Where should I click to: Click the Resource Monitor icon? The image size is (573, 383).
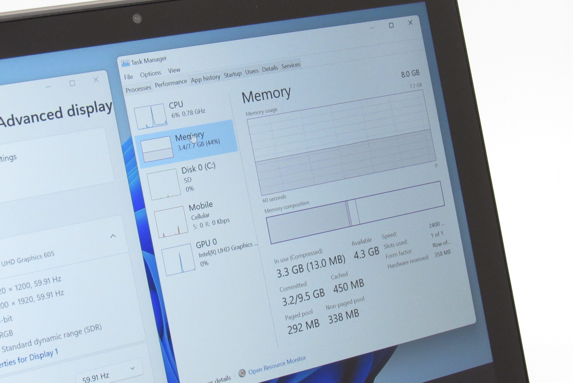[242, 373]
